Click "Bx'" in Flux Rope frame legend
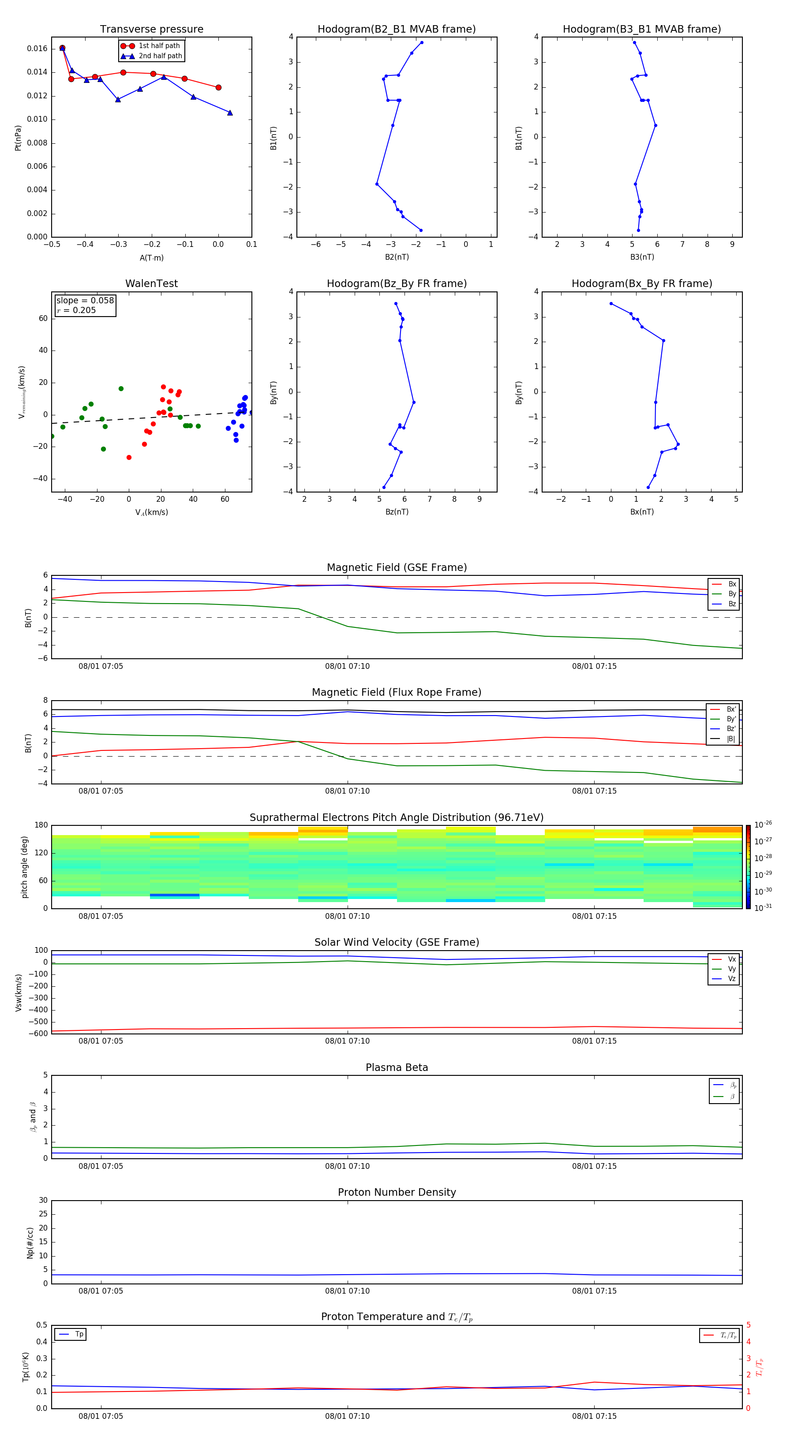 pyautogui.click(x=723, y=709)
